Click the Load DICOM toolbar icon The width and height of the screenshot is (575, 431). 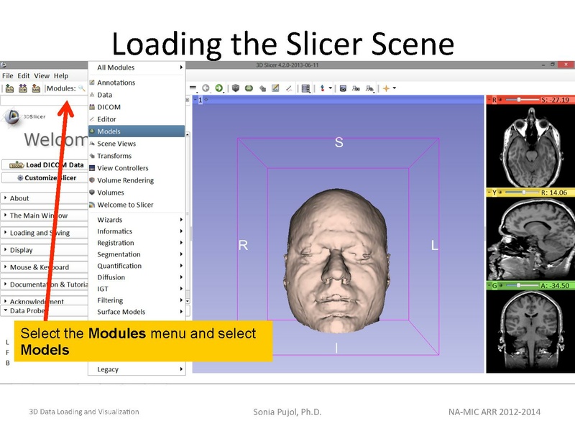pos(23,88)
